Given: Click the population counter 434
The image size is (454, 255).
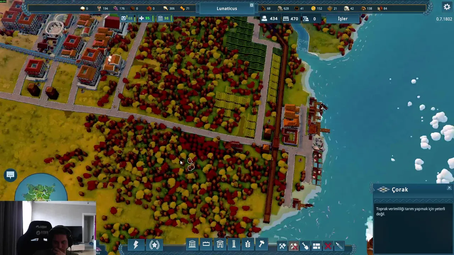Looking at the screenshot, I should [x=270, y=19].
